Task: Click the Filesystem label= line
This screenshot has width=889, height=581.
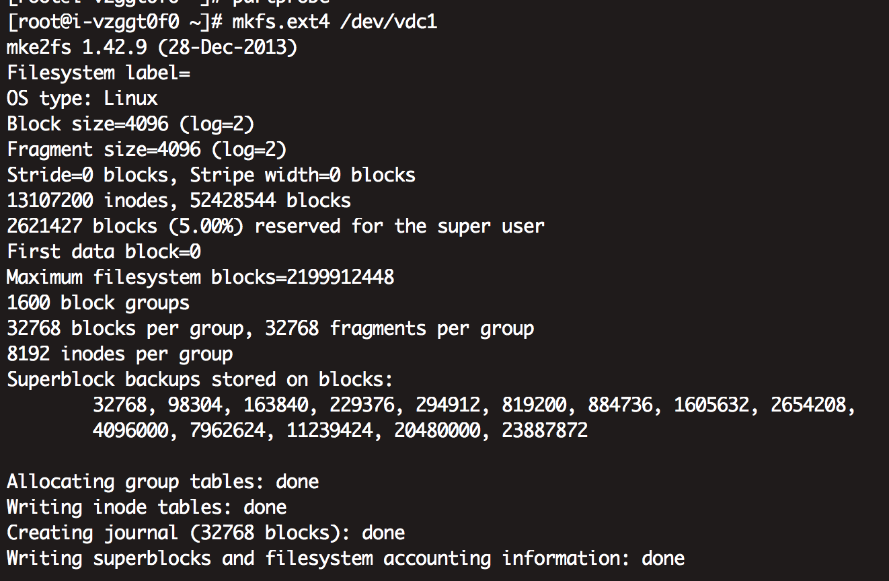Action: [99, 73]
